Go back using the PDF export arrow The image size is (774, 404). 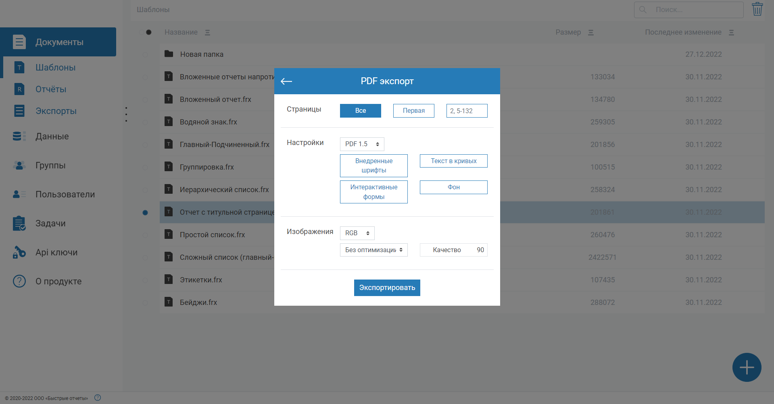(286, 81)
